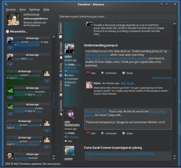This screenshot has height=168, width=181.
Task: Click heart Like icon on 'Understanding pump.io' post
Action: click(x=88, y=73)
